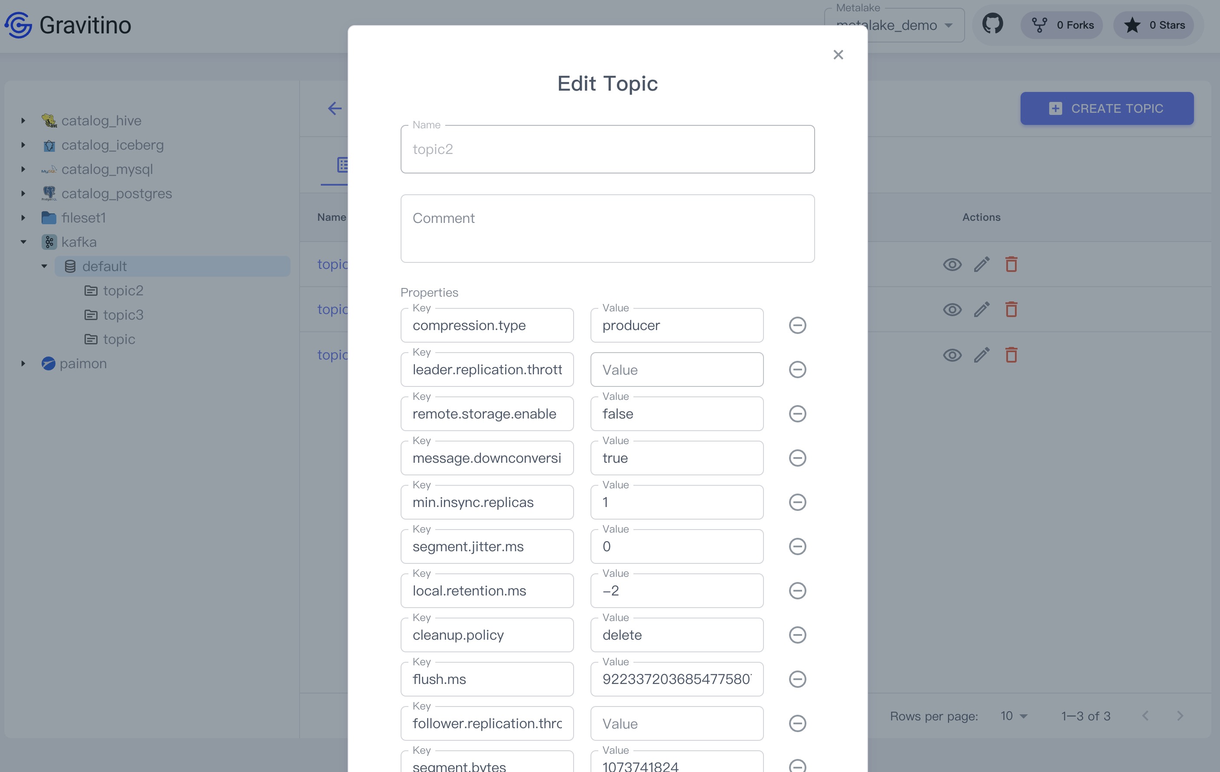Click the pencil edit icon in second row
Image resolution: width=1220 pixels, height=772 pixels.
tap(982, 309)
